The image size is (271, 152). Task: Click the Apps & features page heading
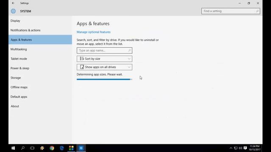coord(93,24)
